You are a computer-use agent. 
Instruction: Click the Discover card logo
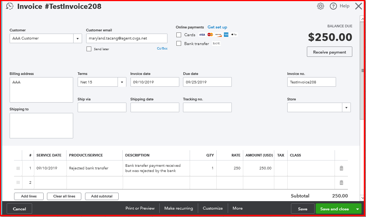[218, 34]
